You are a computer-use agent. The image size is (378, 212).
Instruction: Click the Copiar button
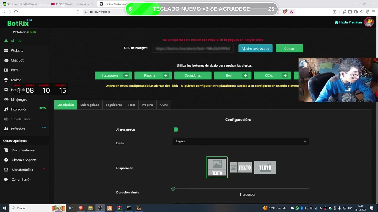(289, 49)
